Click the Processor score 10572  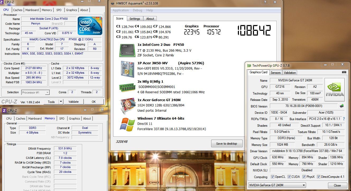(213, 32)
